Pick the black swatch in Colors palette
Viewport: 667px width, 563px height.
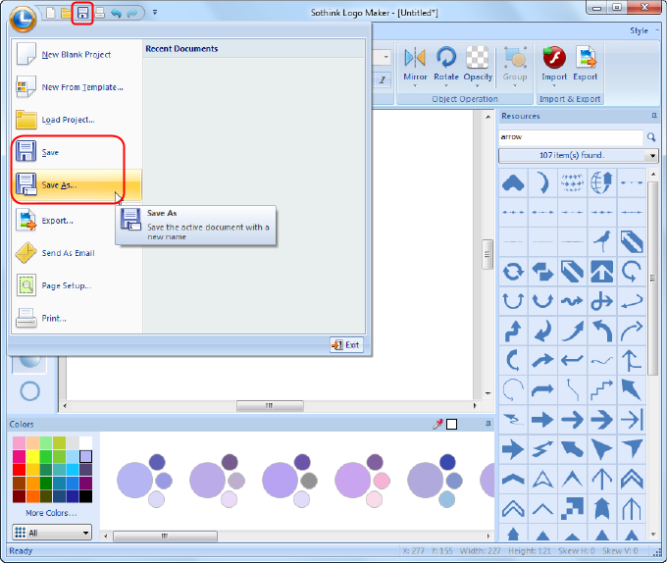85,496
